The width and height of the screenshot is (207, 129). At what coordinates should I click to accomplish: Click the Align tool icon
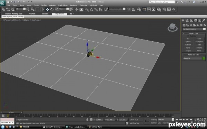click(134, 9)
